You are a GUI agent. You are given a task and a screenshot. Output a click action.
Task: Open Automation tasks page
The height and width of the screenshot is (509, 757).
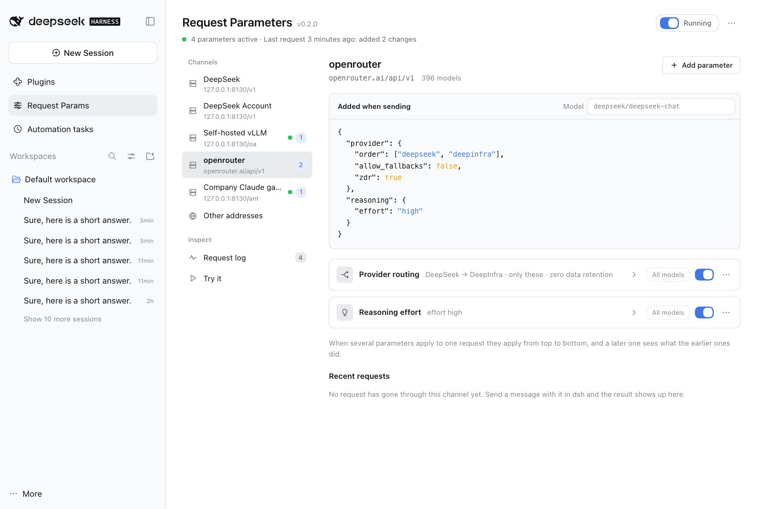point(83,129)
